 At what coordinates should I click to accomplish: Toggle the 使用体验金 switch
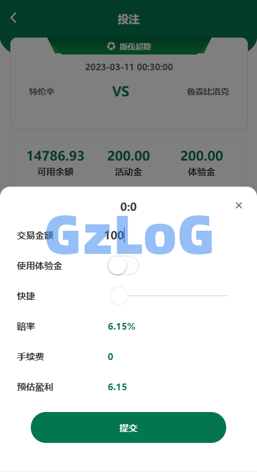[x=123, y=265]
